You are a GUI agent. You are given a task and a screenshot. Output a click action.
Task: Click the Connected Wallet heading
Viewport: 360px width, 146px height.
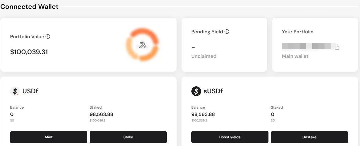click(x=29, y=6)
